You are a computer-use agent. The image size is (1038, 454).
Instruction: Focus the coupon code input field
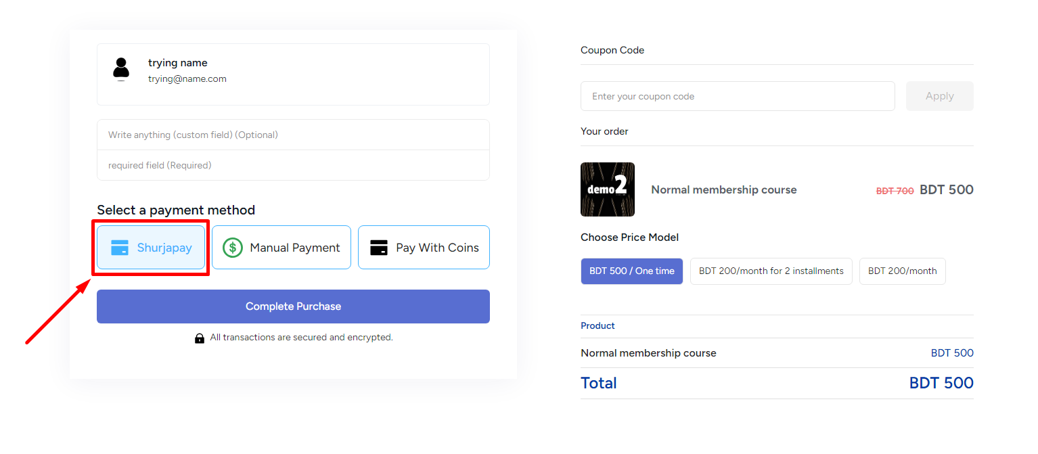[x=738, y=96]
